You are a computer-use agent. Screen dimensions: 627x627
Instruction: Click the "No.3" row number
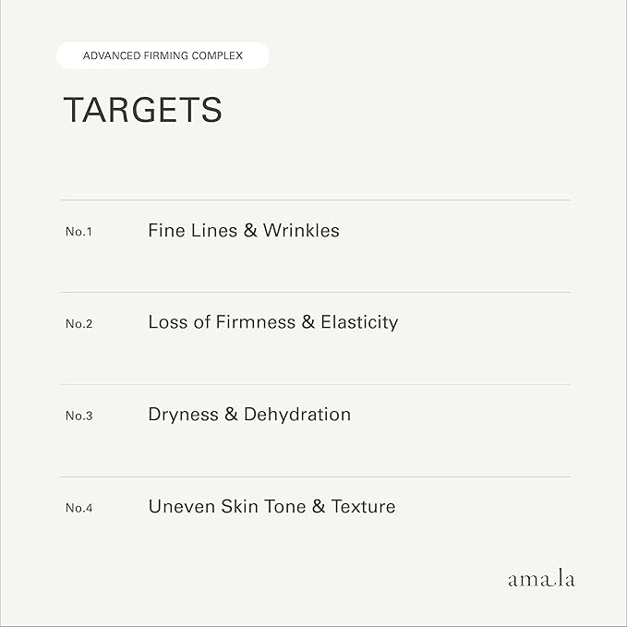click(x=78, y=416)
